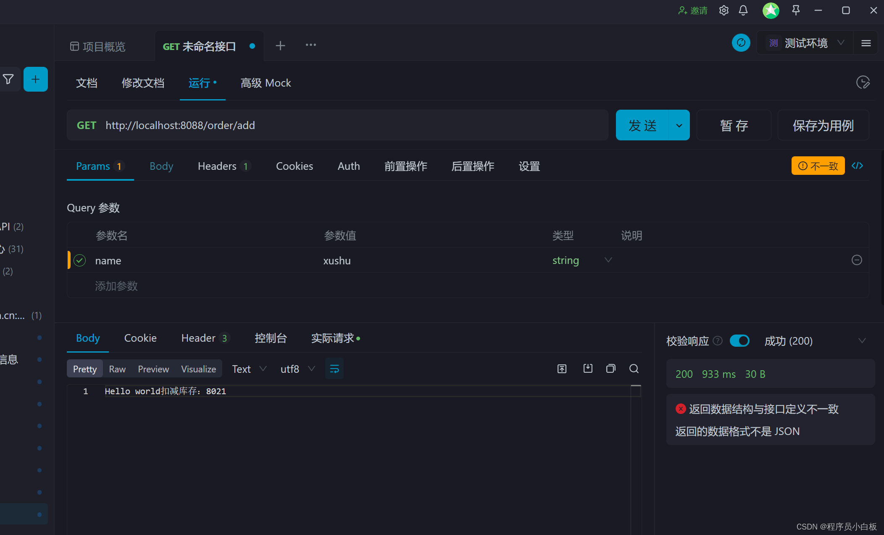Click the orange 不一致 warning button
Viewport: 884px width, 535px height.
(x=818, y=166)
